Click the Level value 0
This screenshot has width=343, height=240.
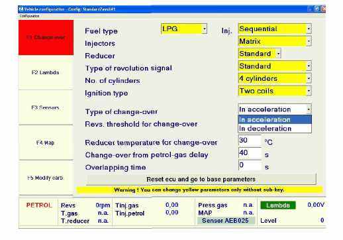322,220
